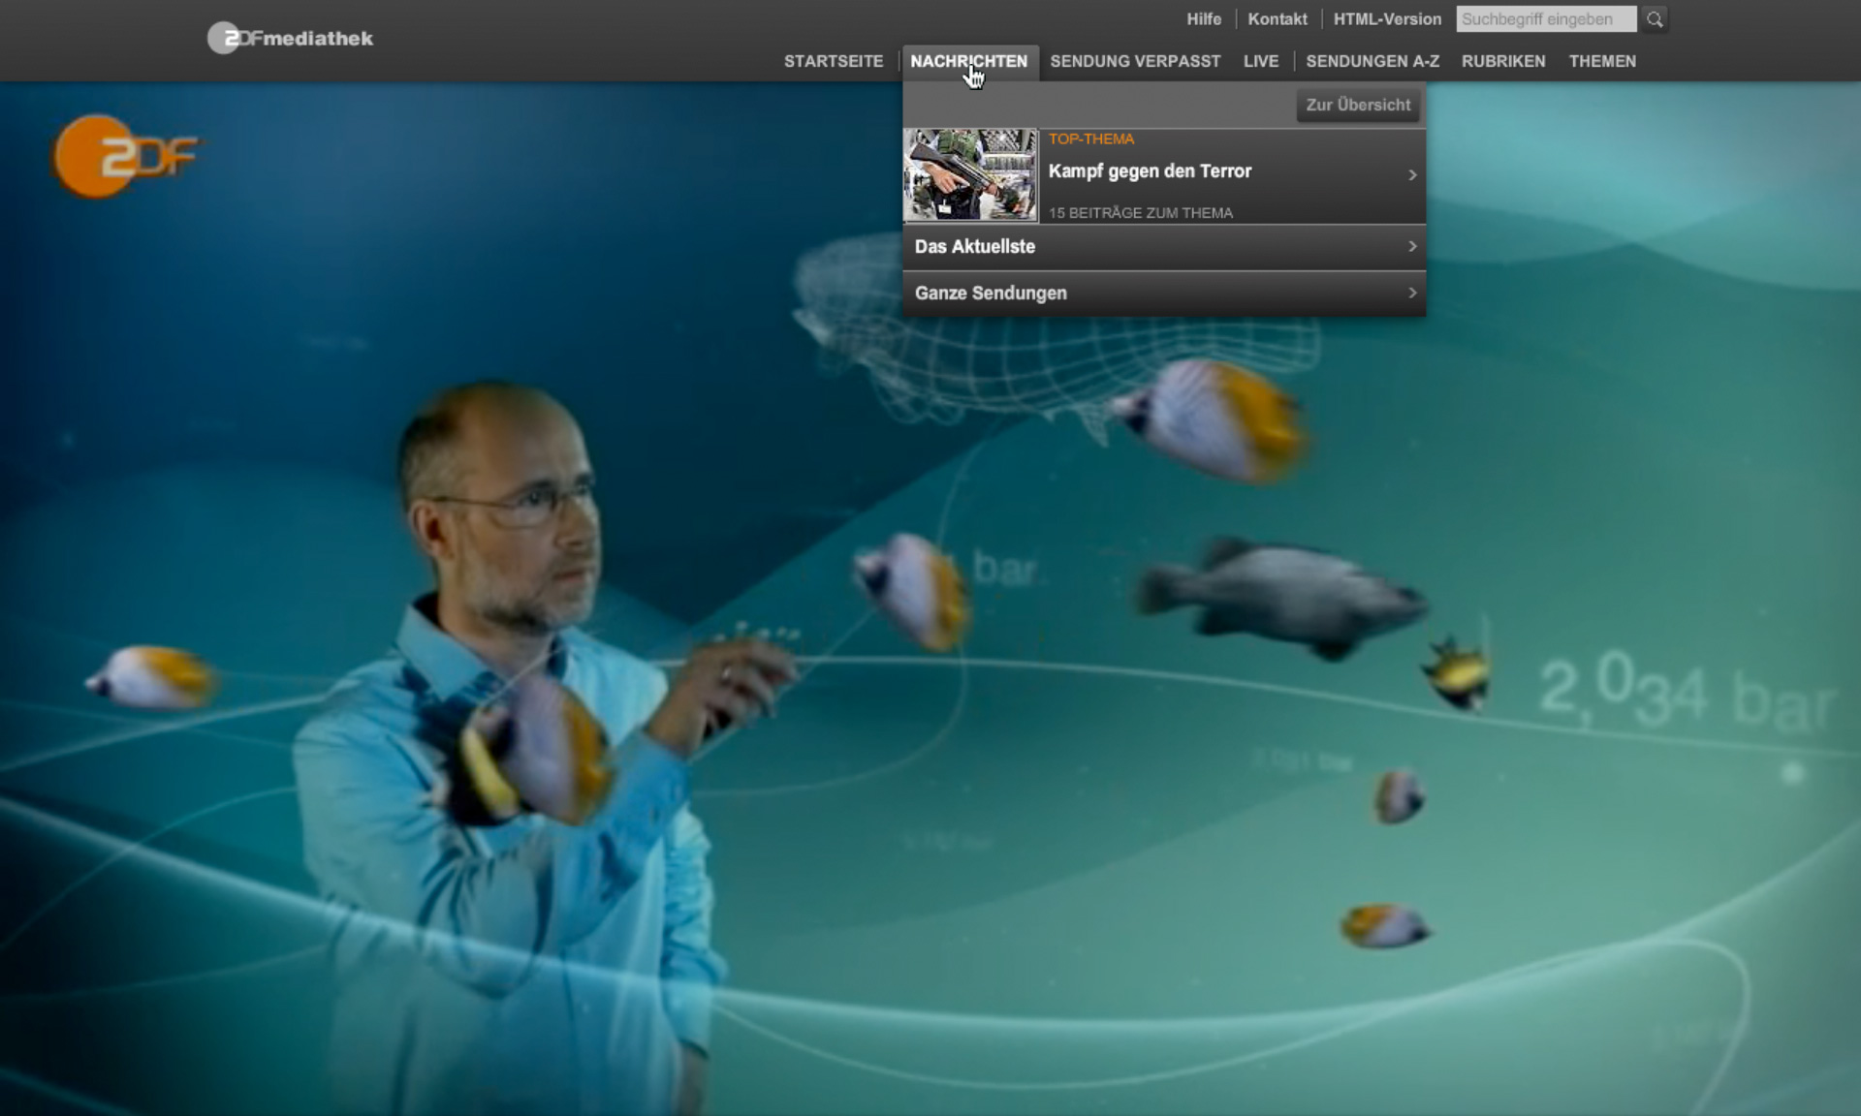The width and height of the screenshot is (1861, 1116).
Task: Click the search magnifier icon
Action: point(1655,19)
